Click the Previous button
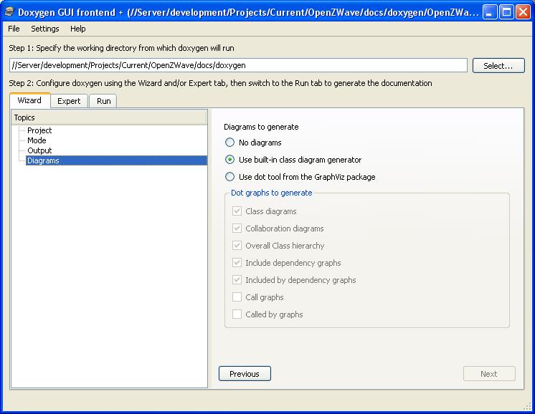Viewport: 535px width, 414px height. click(245, 374)
